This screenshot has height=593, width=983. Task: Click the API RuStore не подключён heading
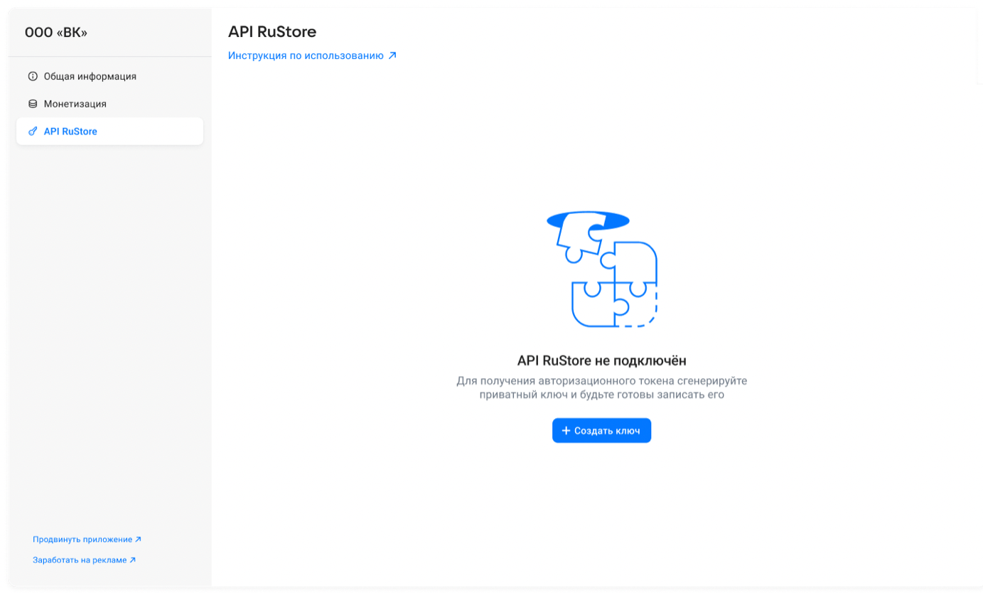pos(601,360)
